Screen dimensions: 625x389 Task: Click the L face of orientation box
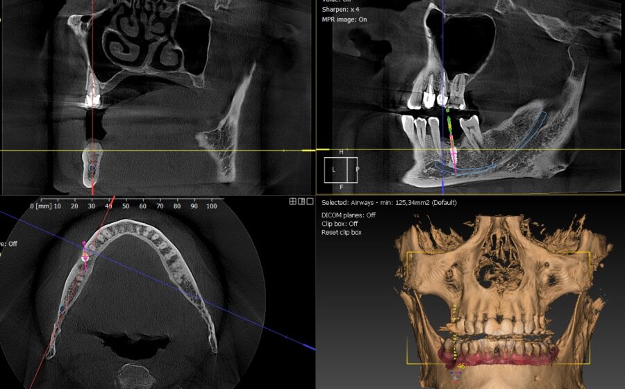click(335, 169)
